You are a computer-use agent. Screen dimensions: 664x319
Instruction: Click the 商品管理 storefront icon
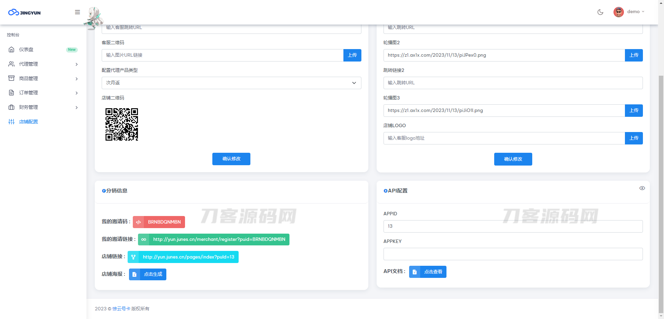(x=11, y=78)
